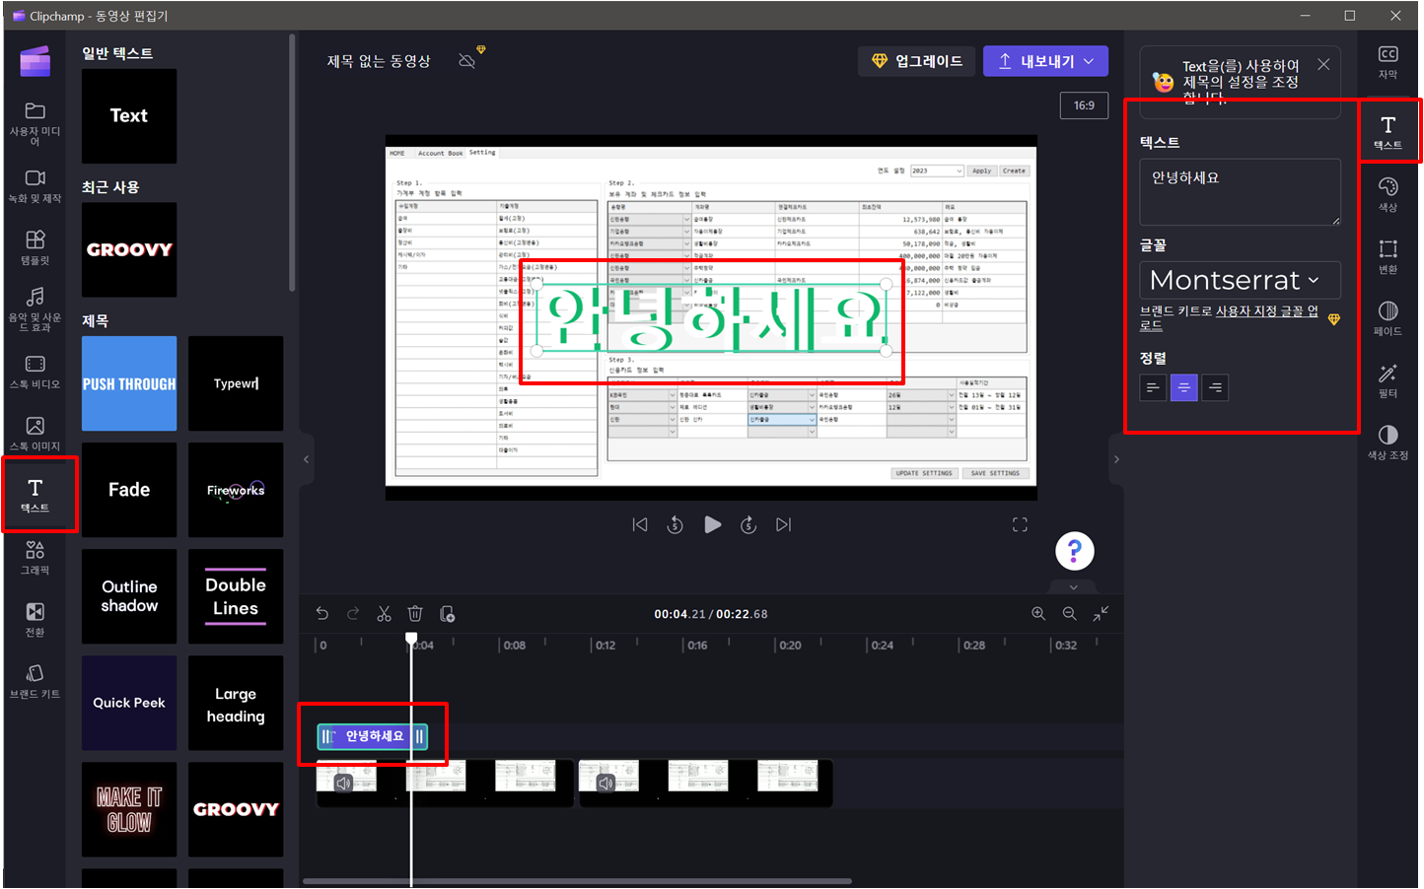This screenshot has height=889, width=1424.
Task: Rename the 제목 없는 동영상 title
Action: [379, 61]
